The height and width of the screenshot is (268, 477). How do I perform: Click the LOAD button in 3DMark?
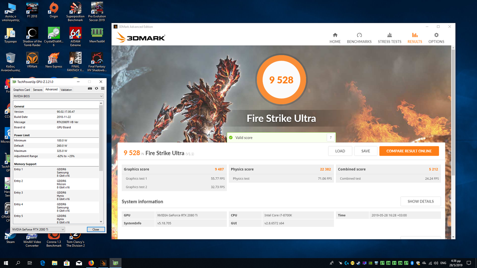(x=340, y=151)
